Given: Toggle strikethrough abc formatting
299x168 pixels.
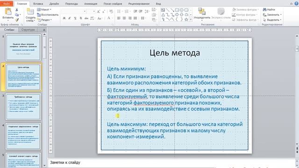Looking at the screenshot, I should pos(86,18).
